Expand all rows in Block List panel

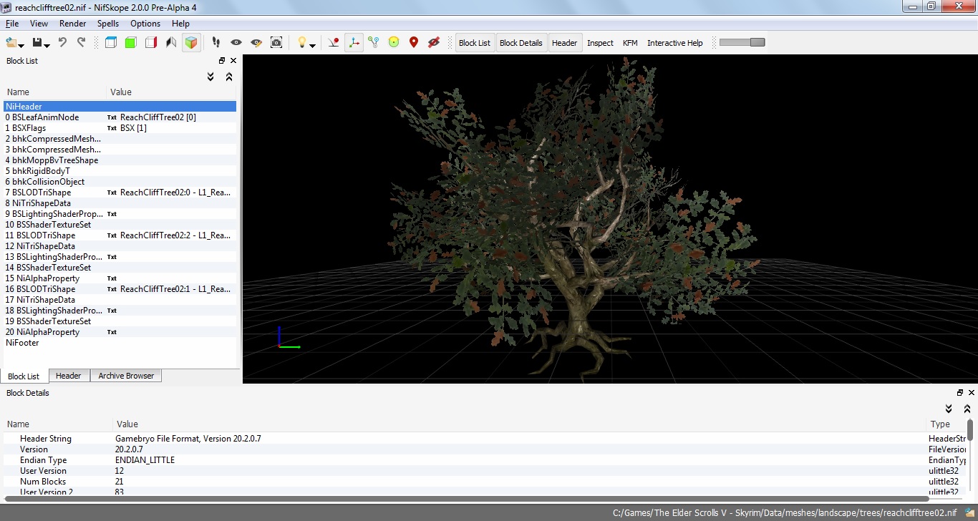tap(210, 77)
